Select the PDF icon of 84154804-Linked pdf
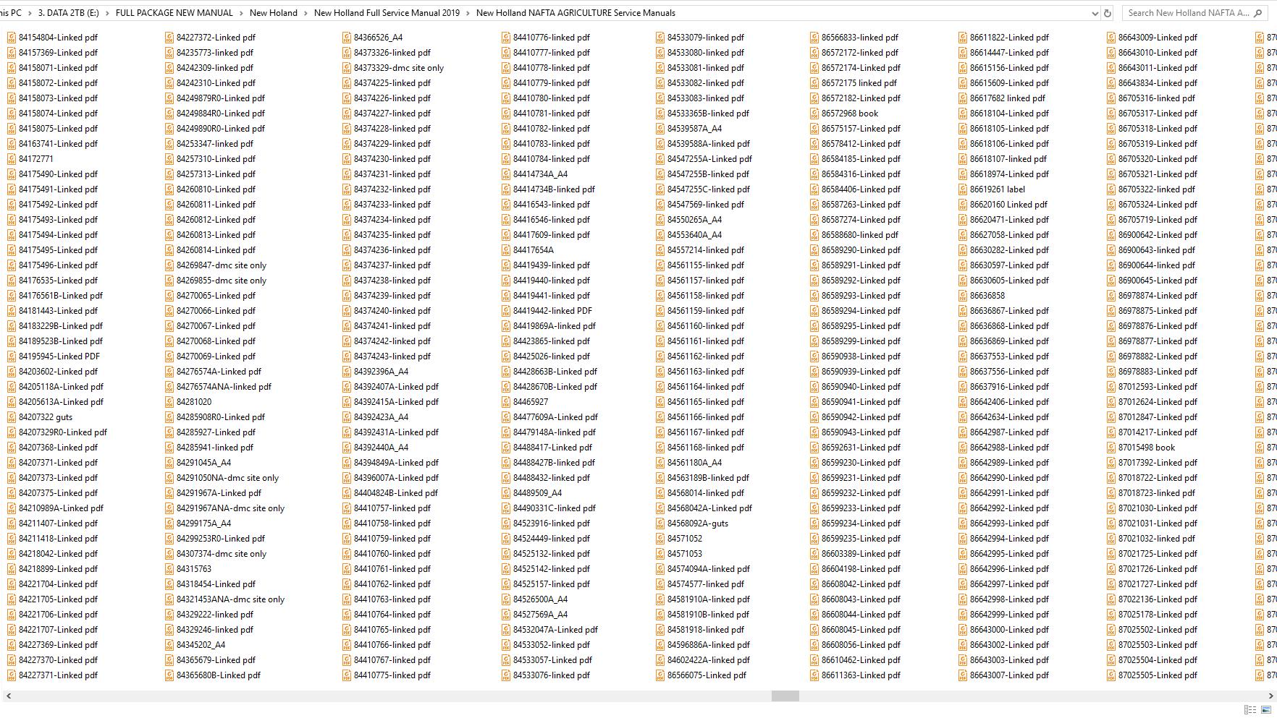 click(12, 38)
